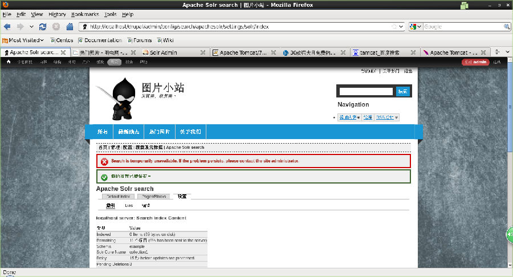
Task: Expand the Most Visited bookmarks folder
Action: click(x=23, y=40)
